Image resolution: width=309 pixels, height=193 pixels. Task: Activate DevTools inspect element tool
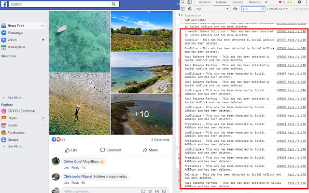(183, 2)
